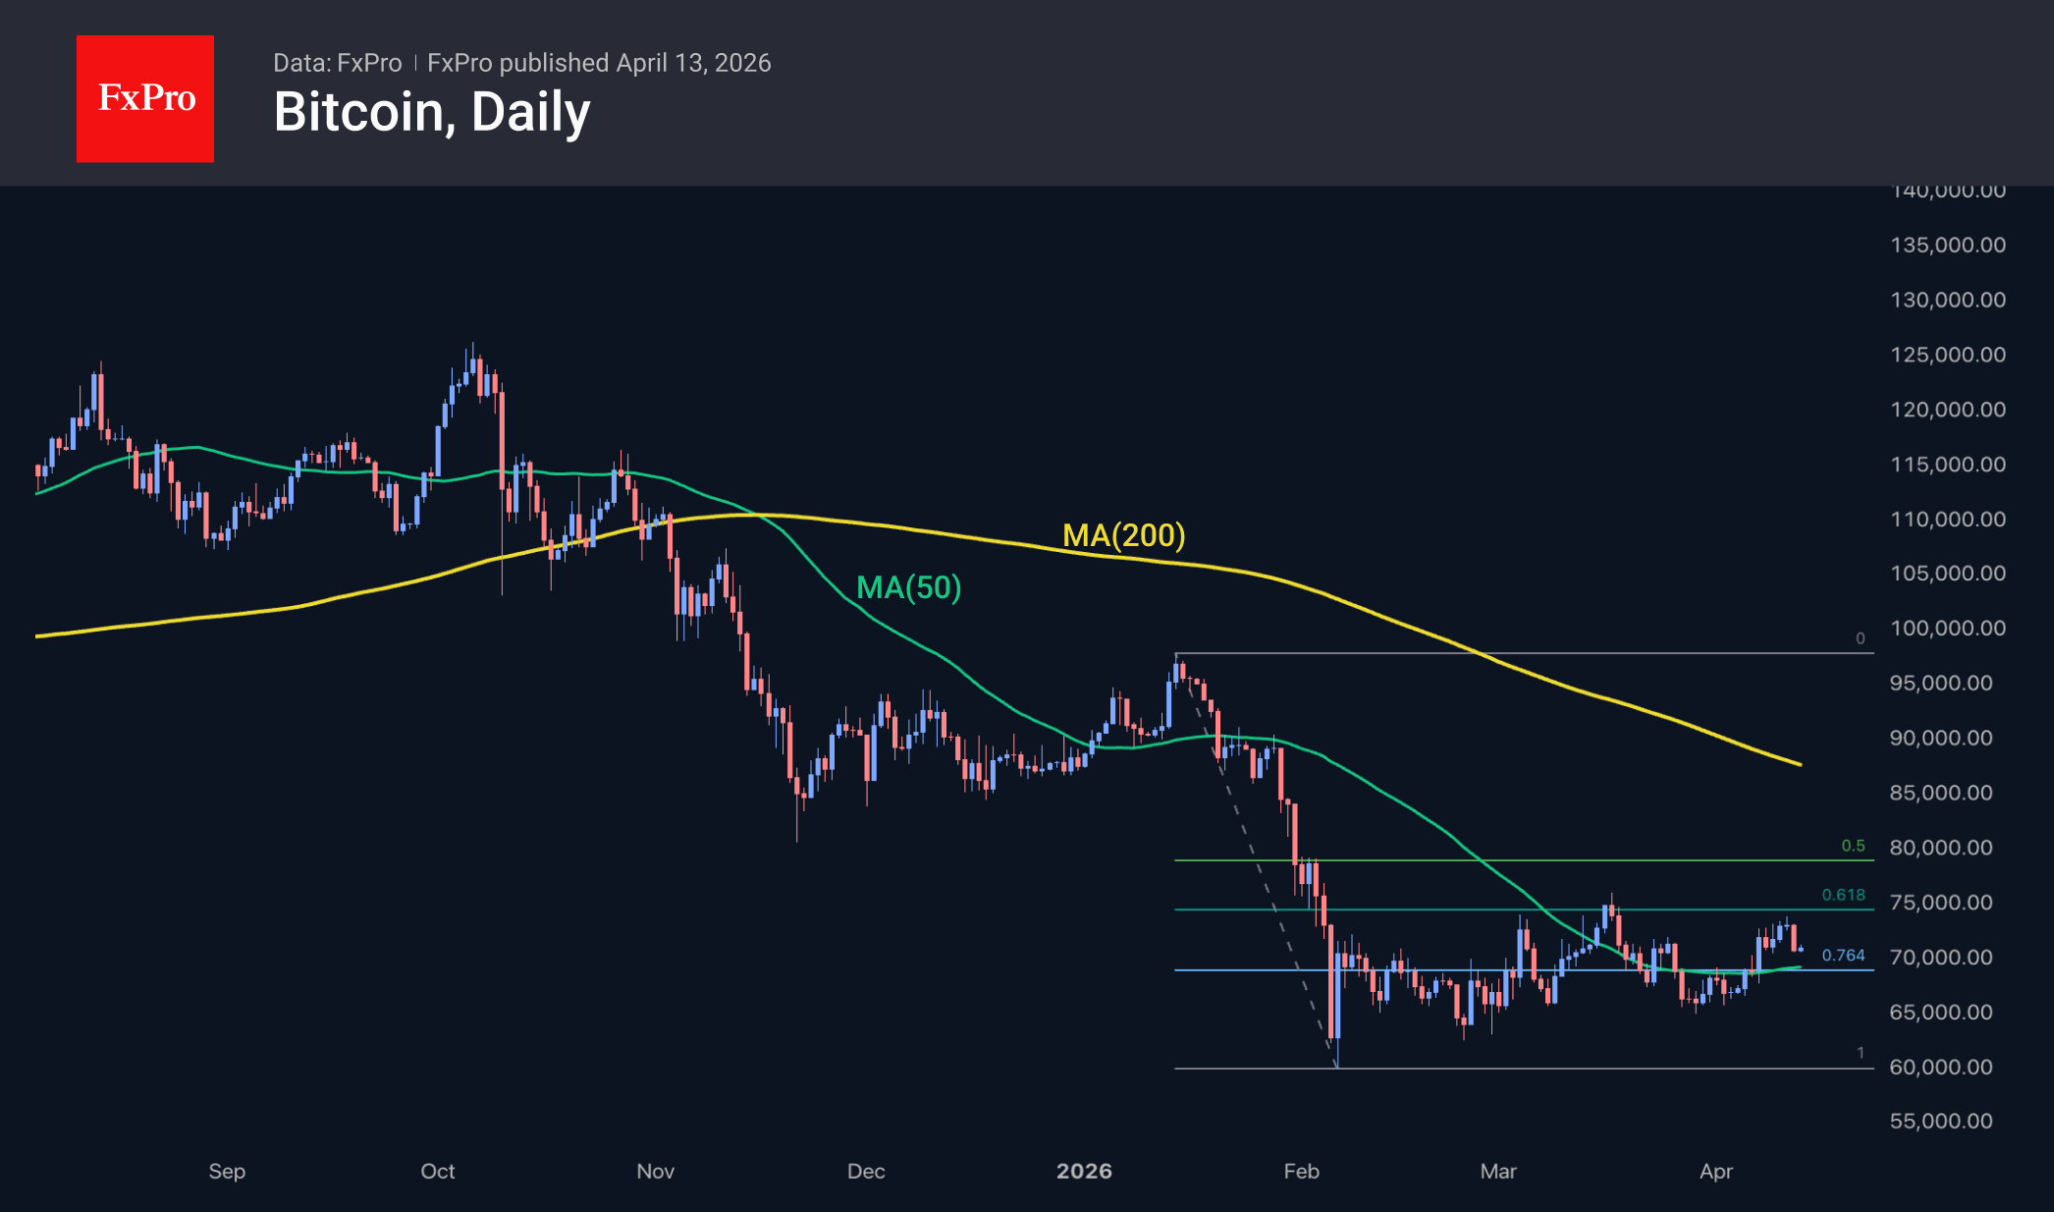Click the 0.764 Fibonacci level label
Image resolution: width=2054 pixels, height=1212 pixels.
pyautogui.click(x=1843, y=956)
